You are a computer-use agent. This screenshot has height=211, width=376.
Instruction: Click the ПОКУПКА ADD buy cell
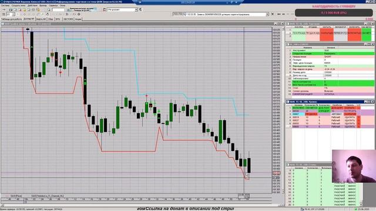click(299, 33)
